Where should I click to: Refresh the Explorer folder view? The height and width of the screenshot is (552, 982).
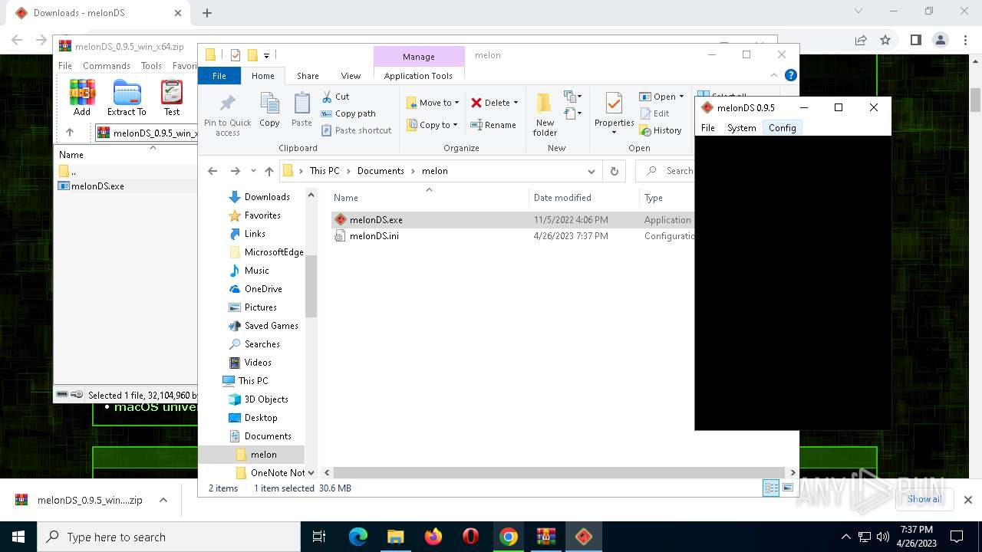(614, 171)
